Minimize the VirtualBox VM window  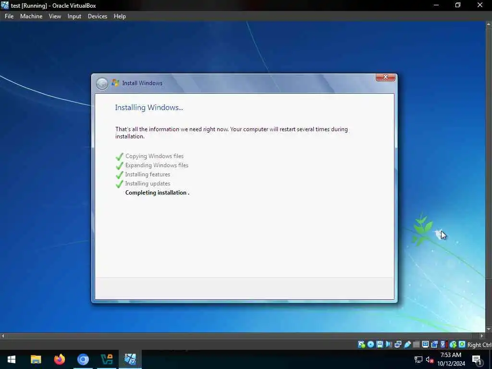click(x=436, y=5)
